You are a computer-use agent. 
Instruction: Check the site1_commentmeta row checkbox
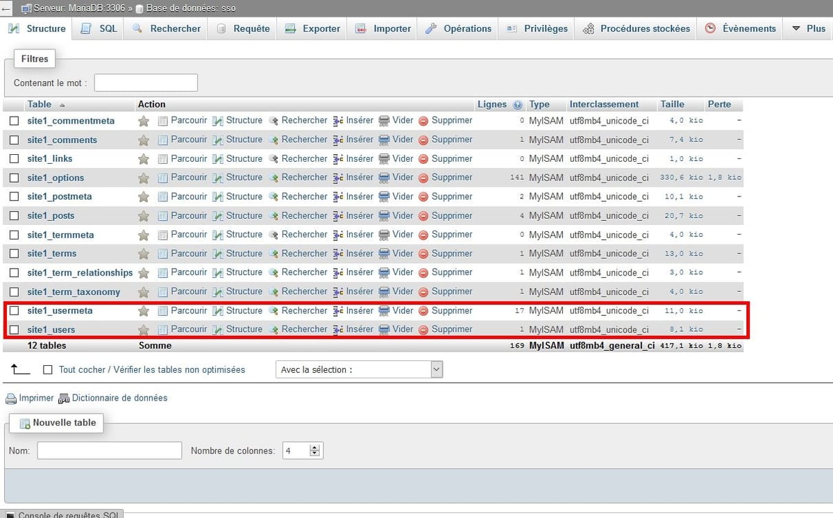15,120
